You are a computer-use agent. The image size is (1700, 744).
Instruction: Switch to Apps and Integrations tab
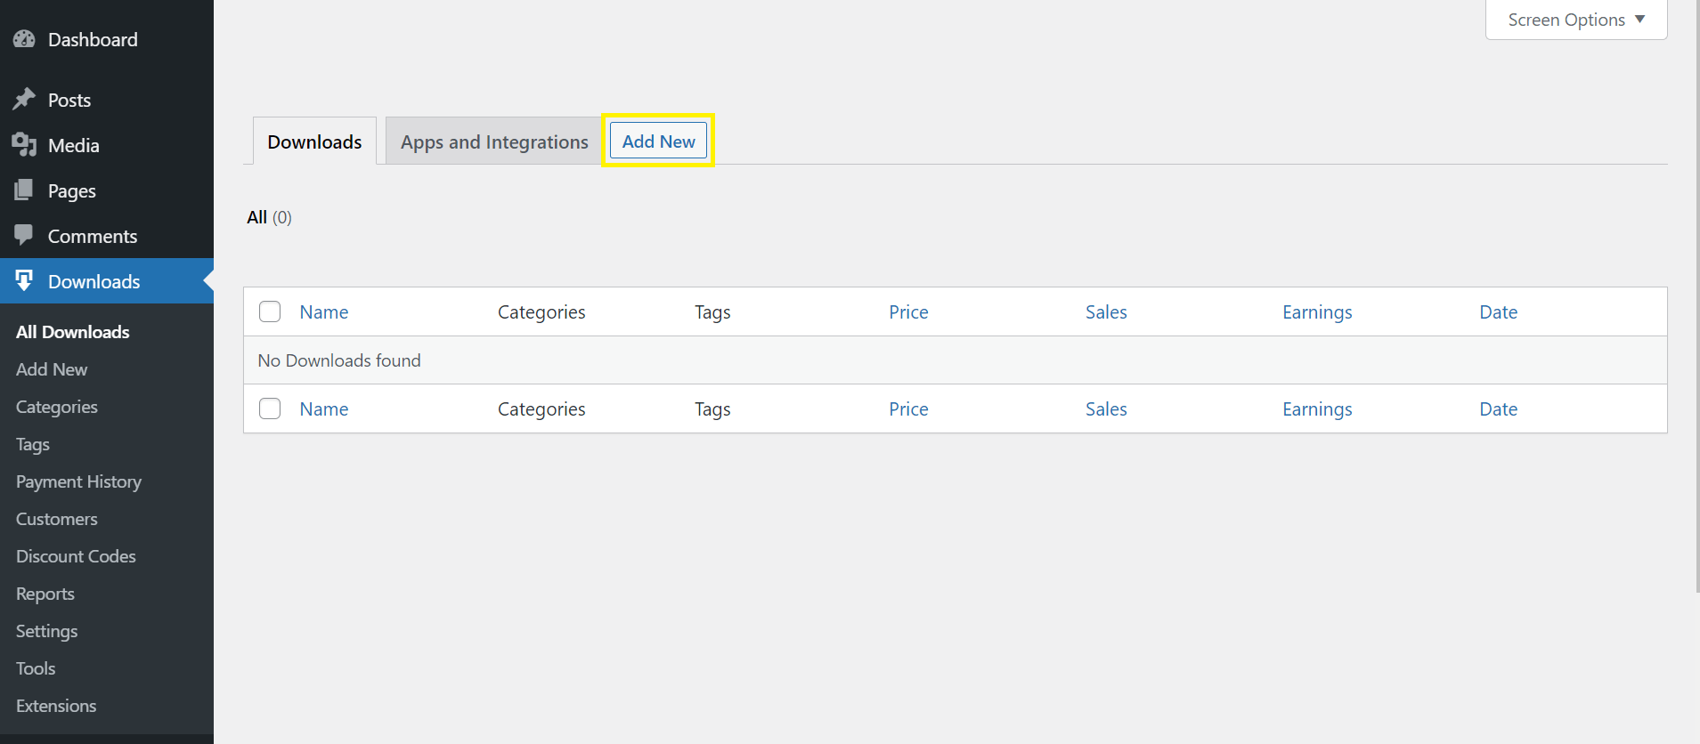point(494,142)
